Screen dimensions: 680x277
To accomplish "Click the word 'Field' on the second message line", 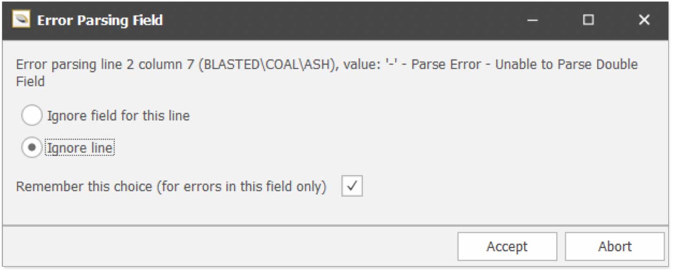I will click(31, 81).
